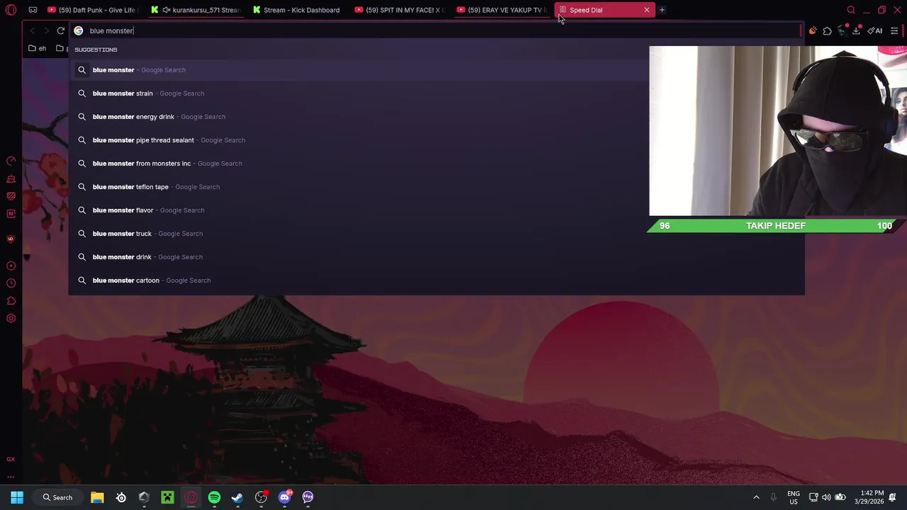Open the Downloads toolbar icon
The image size is (907, 510).
click(856, 30)
